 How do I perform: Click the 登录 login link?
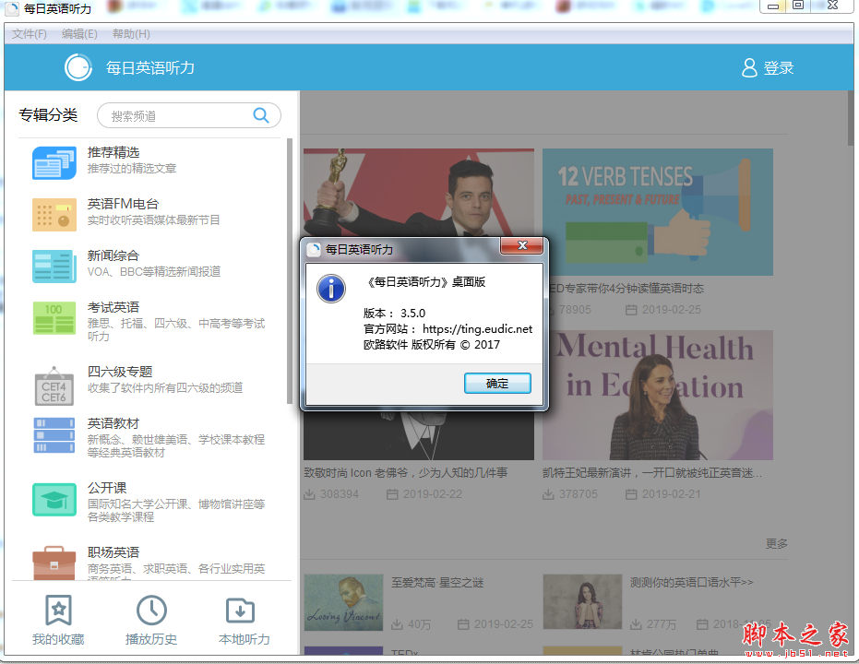tap(779, 68)
